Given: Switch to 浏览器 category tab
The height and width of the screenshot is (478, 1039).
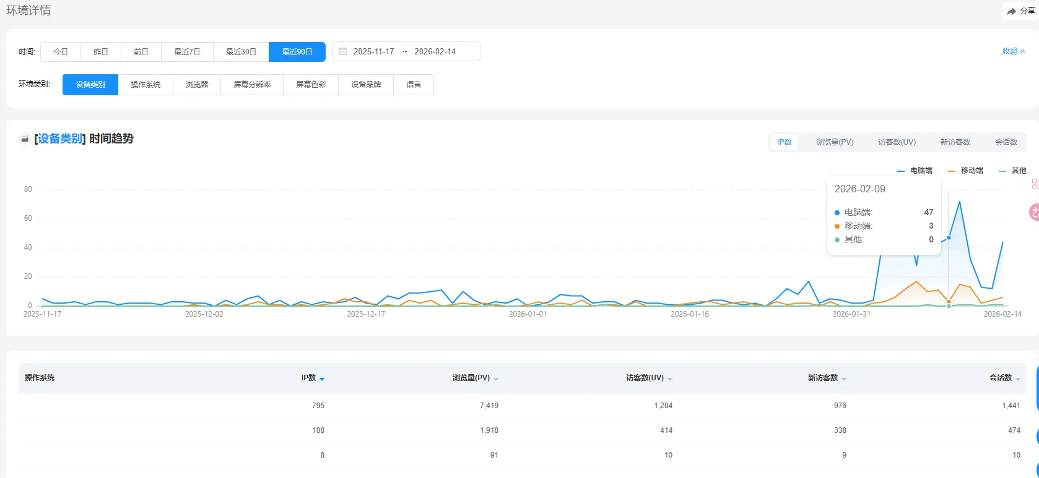Looking at the screenshot, I should pos(197,85).
